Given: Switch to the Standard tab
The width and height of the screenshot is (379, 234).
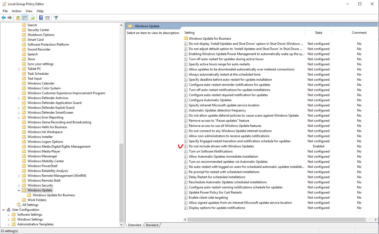Looking at the screenshot, I should tap(152, 225).
